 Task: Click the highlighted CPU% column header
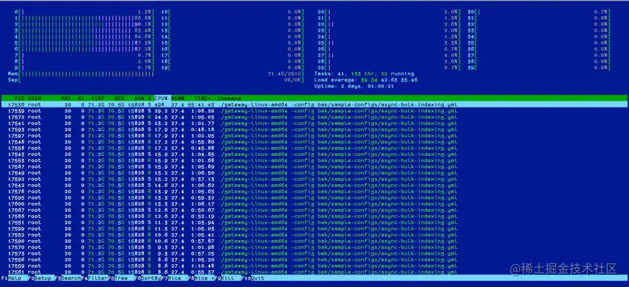[161, 98]
